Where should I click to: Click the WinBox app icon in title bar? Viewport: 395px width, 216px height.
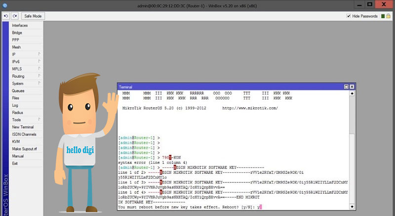click(x=4, y=5)
